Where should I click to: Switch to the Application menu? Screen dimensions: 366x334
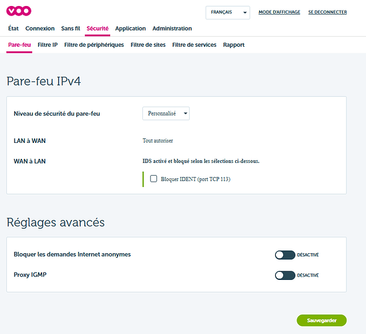[130, 29]
